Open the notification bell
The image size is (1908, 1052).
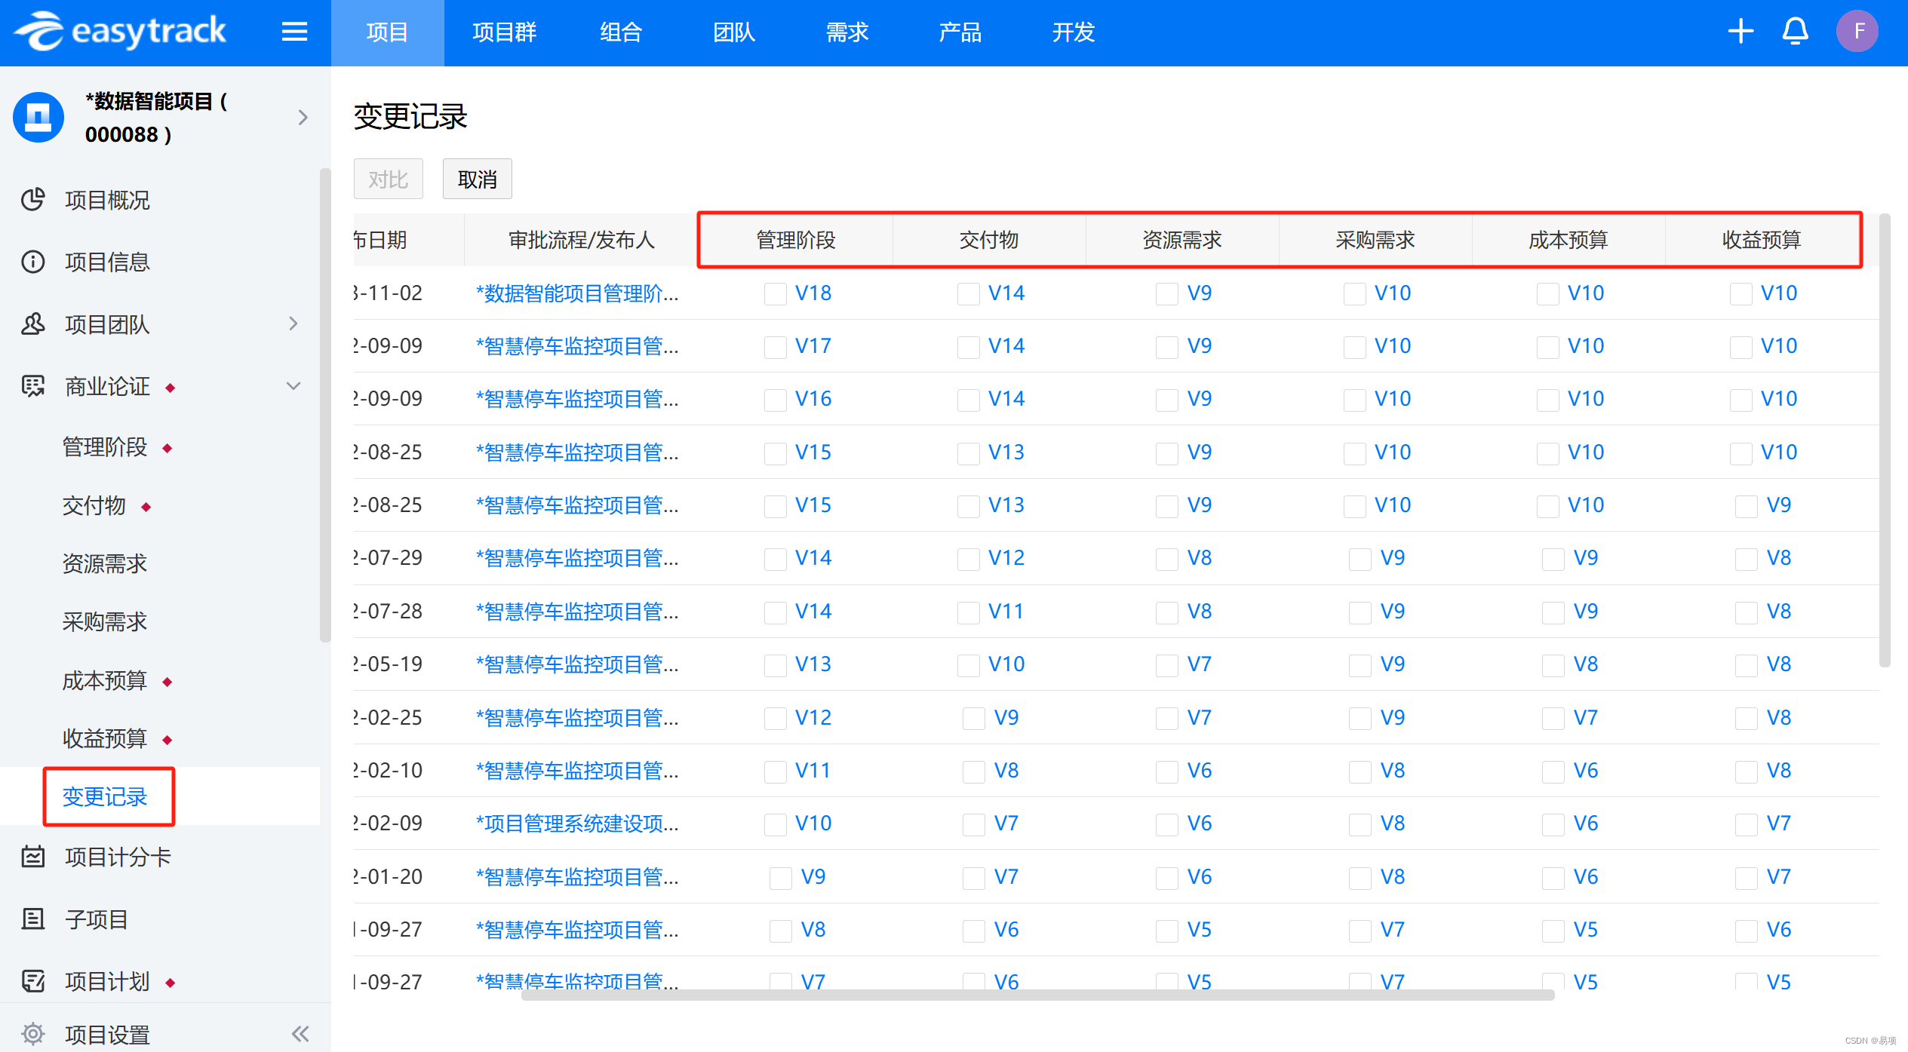[1795, 32]
